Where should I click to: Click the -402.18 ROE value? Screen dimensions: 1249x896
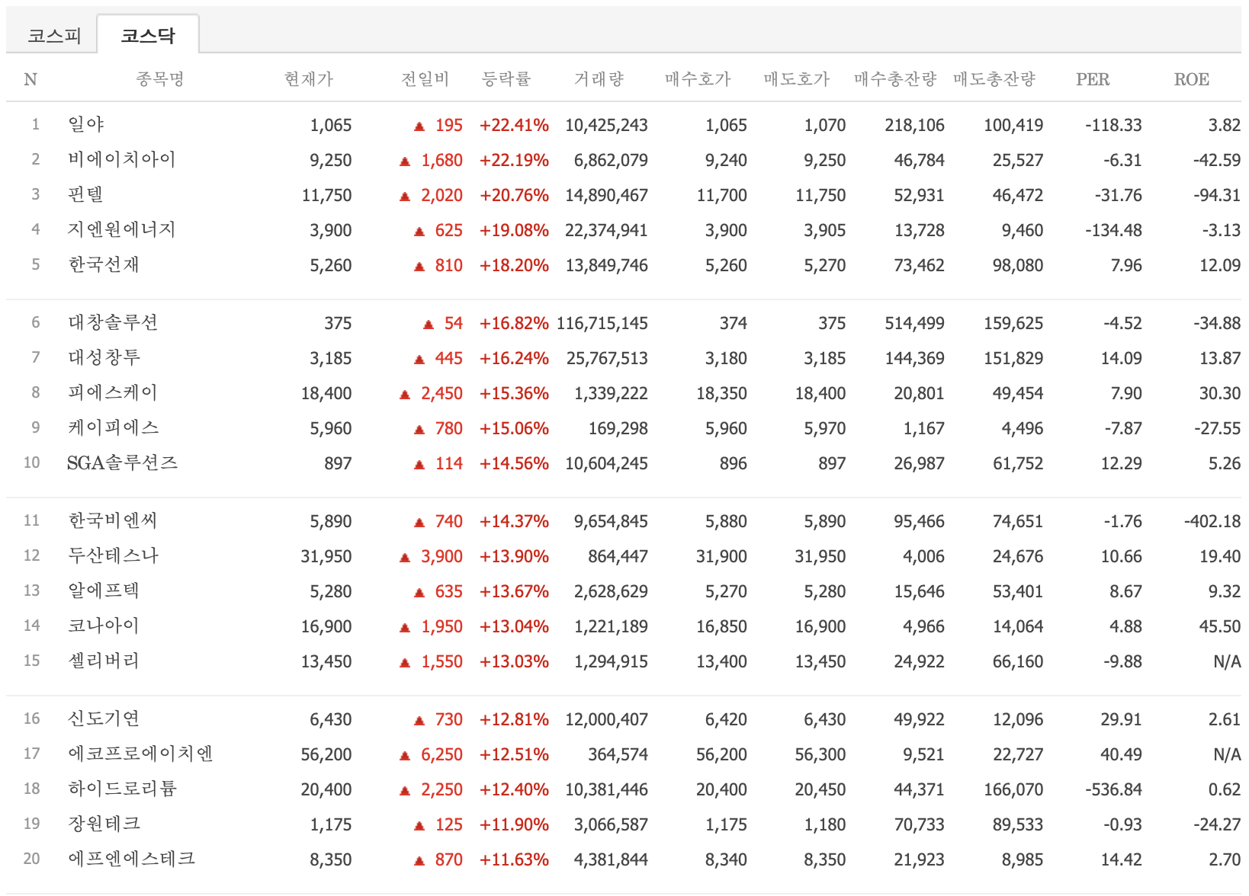(1212, 521)
